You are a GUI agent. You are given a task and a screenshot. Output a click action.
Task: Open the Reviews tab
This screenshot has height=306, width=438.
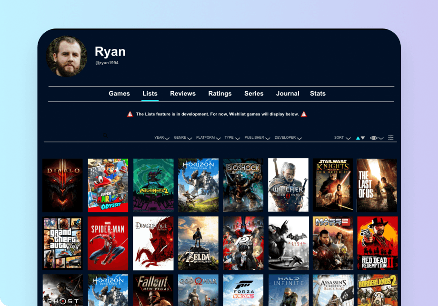pos(183,94)
